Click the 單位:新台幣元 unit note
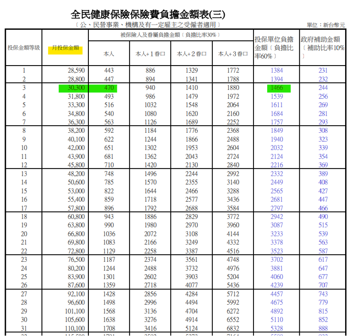The width and height of the screenshot is (351, 336). point(326,25)
